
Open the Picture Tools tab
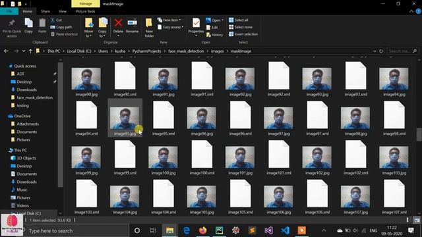pos(85,11)
